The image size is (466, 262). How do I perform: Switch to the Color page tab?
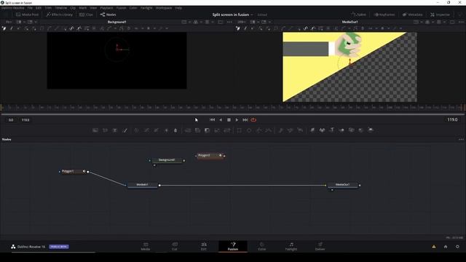click(262, 246)
